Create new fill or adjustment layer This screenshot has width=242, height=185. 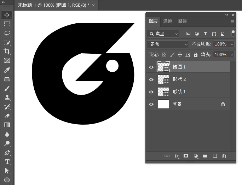point(196,156)
